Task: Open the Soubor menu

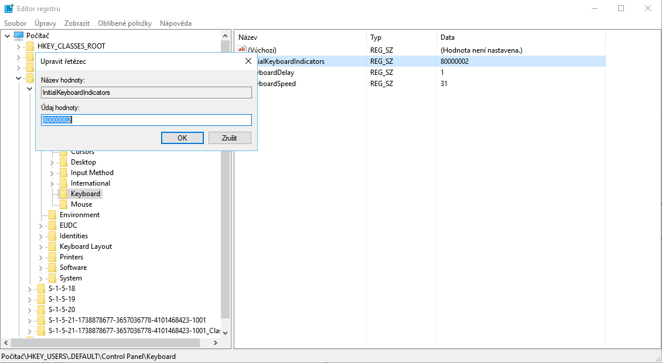Action: click(x=15, y=23)
